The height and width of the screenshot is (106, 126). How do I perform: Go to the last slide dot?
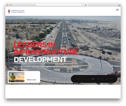(111, 79)
